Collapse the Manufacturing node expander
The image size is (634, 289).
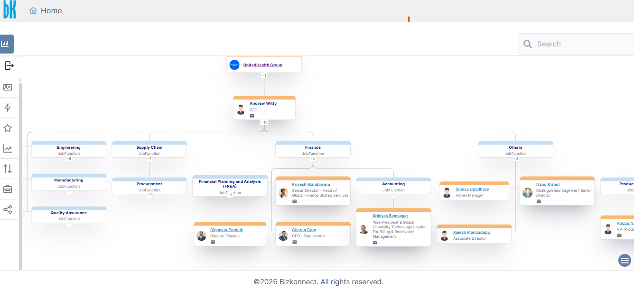pyautogui.click(x=69, y=191)
